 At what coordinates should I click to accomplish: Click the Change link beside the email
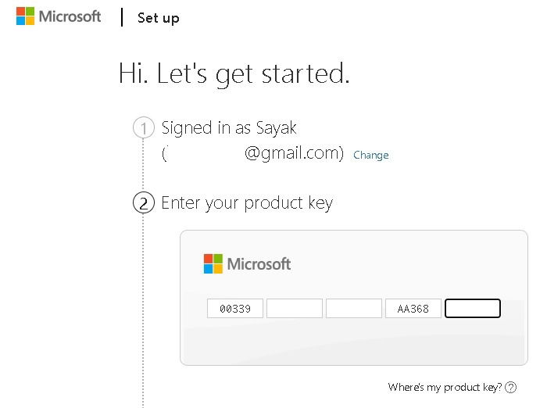pyautogui.click(x=371, y=155)
